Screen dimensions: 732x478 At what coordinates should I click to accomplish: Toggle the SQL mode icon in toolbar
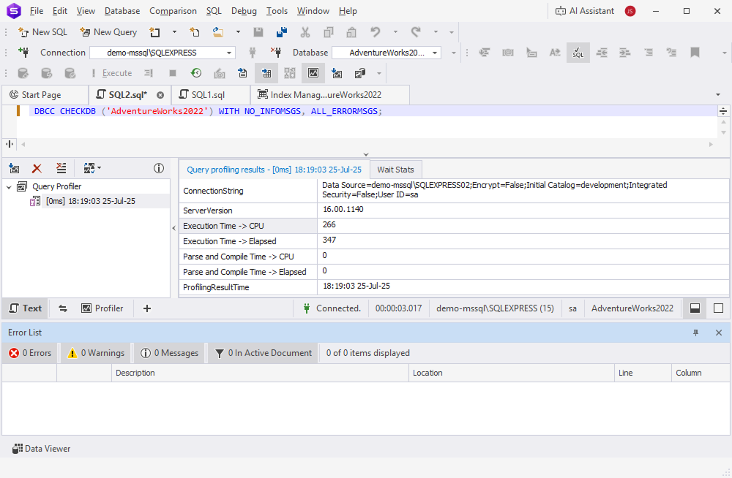578,53
